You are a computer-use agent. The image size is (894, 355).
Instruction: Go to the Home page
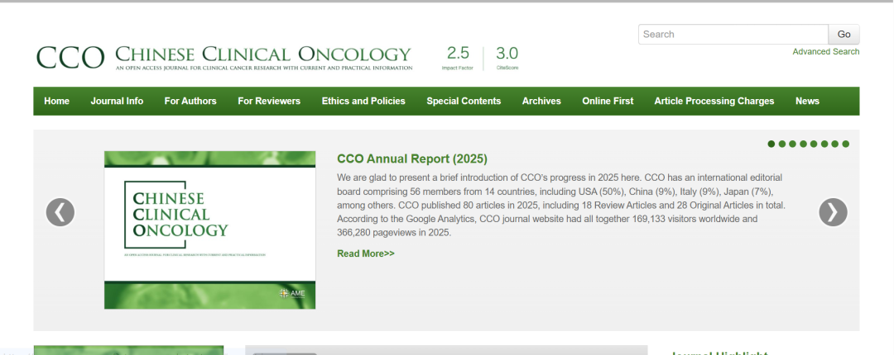pos(57,102)
